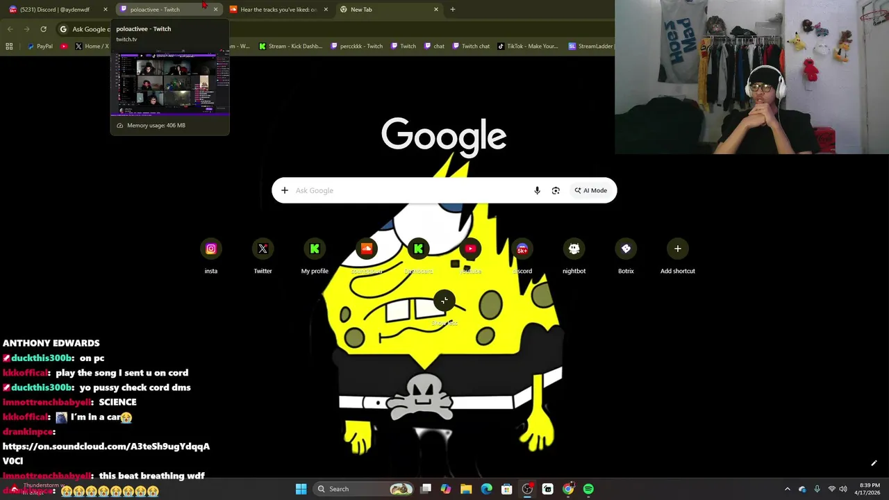Open the Discord shortcut icon
889x500 pixels.
(522, 249)
